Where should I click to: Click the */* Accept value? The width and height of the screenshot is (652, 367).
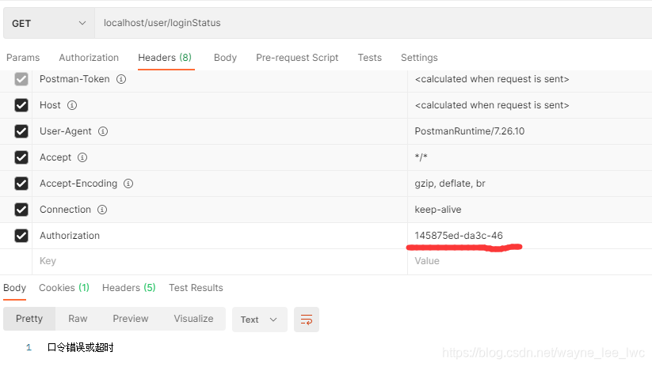pos(421,157)
